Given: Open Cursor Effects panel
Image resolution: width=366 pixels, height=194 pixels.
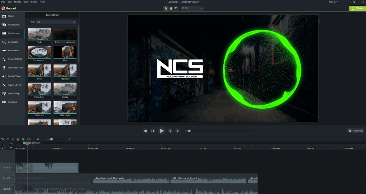Looking at the screenshot, I should click(12, 59).
